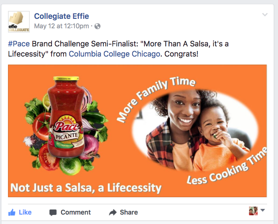Click the Collegiate Effie profile picture

[19, 21]
